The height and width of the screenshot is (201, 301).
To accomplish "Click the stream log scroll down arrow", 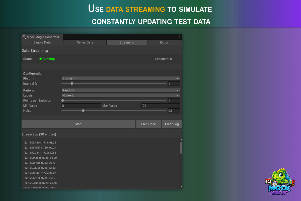I will tap(181, 186).
